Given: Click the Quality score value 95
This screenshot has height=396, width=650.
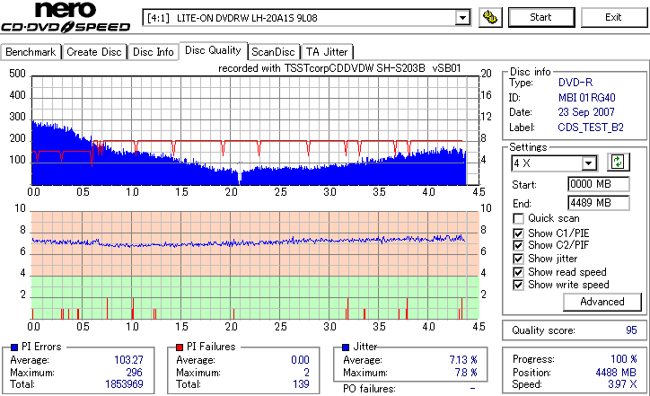Looking at the screenshot, I should [x=631, y=330].
